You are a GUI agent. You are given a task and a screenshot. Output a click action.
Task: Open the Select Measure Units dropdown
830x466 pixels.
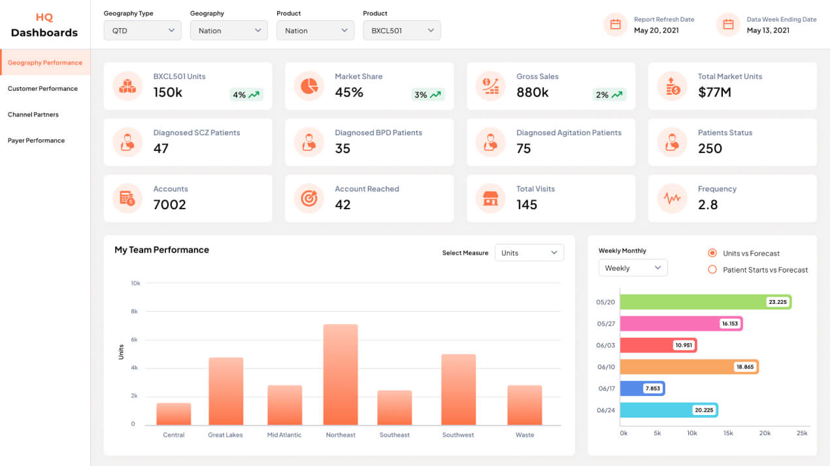(529, 253)
